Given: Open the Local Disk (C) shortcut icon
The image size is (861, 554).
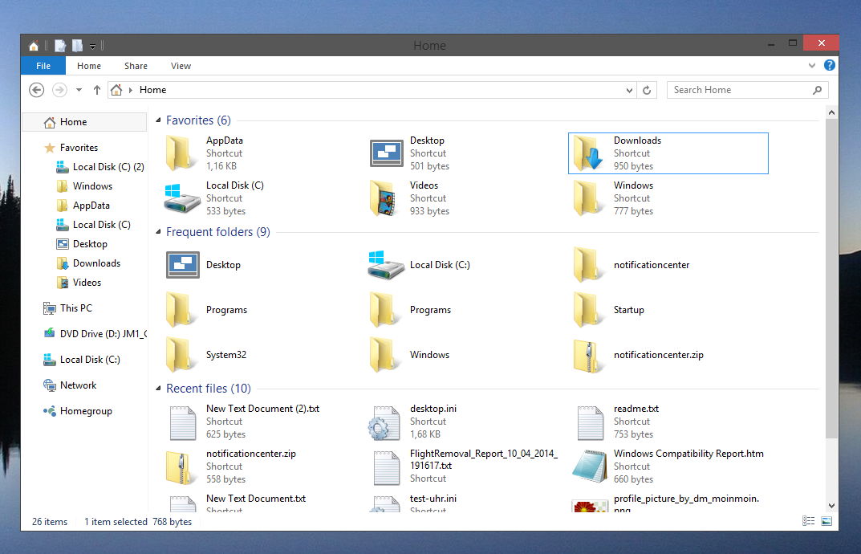Looking at the screenshot, I should click(x=182, y=198).
